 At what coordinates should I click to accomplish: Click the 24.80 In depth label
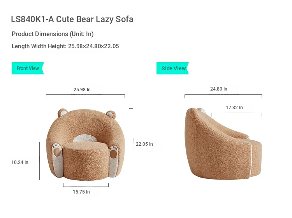[x=219, y=89]
